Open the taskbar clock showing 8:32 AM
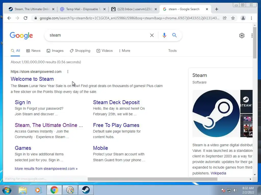The image size is (261, 195). tap(248, 190)
